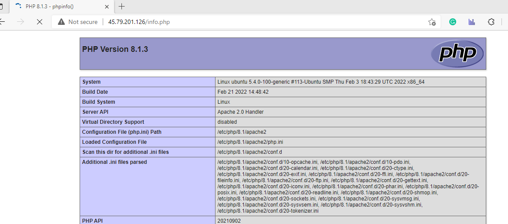Select the PHP 8.1.3 - phpinfo() tab

coord(62,6)
